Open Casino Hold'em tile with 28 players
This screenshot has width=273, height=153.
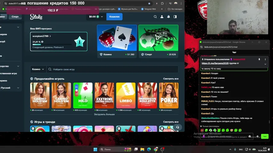(40, 95)
